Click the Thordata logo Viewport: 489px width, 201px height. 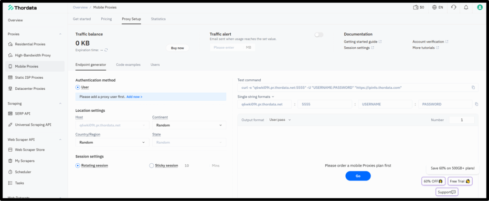[22, 8]
